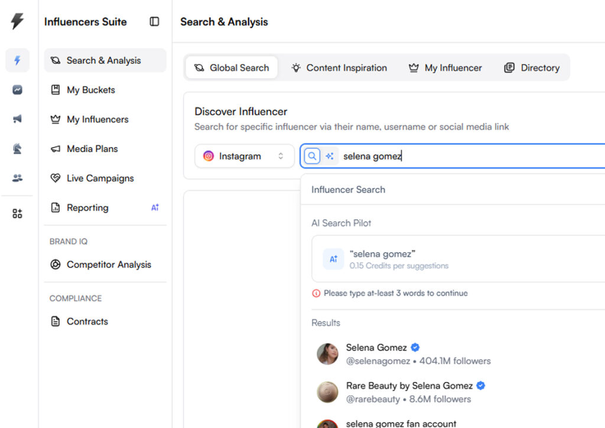Select the blue lightning rail icon

17,60
